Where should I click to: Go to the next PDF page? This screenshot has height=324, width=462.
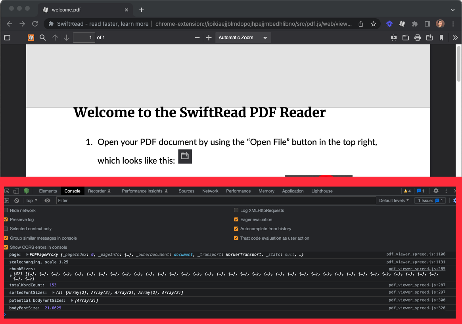tap(67, 38)
